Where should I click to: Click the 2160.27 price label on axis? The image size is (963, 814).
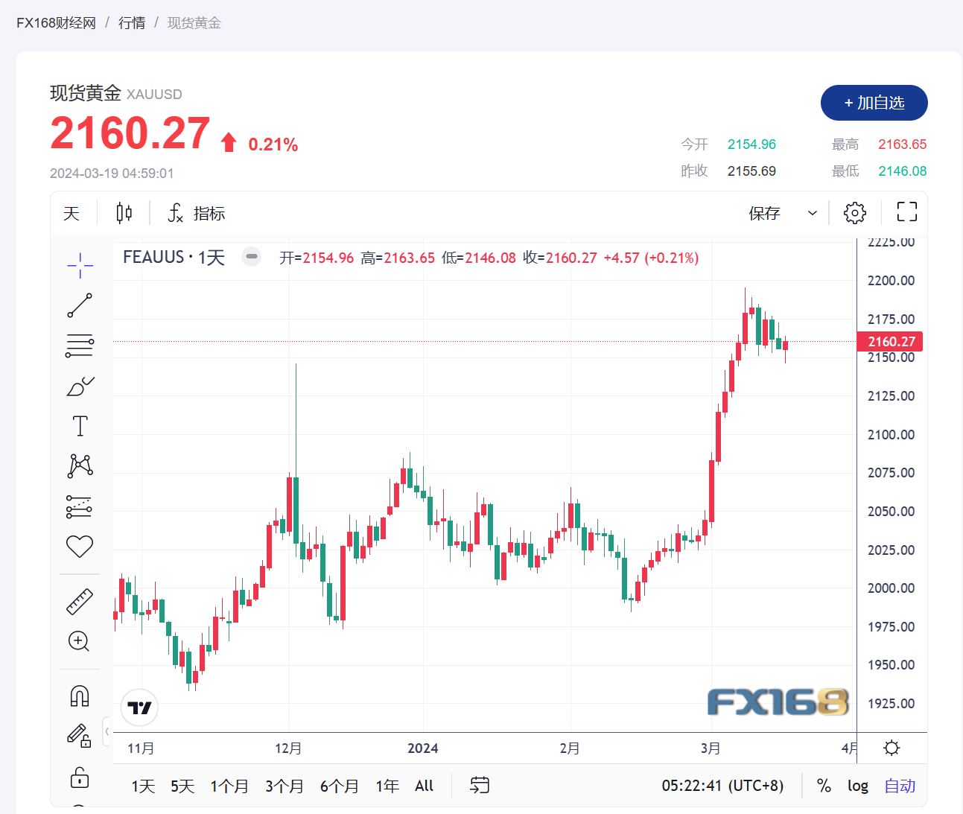pyautogui.click(x=891, y=342)
